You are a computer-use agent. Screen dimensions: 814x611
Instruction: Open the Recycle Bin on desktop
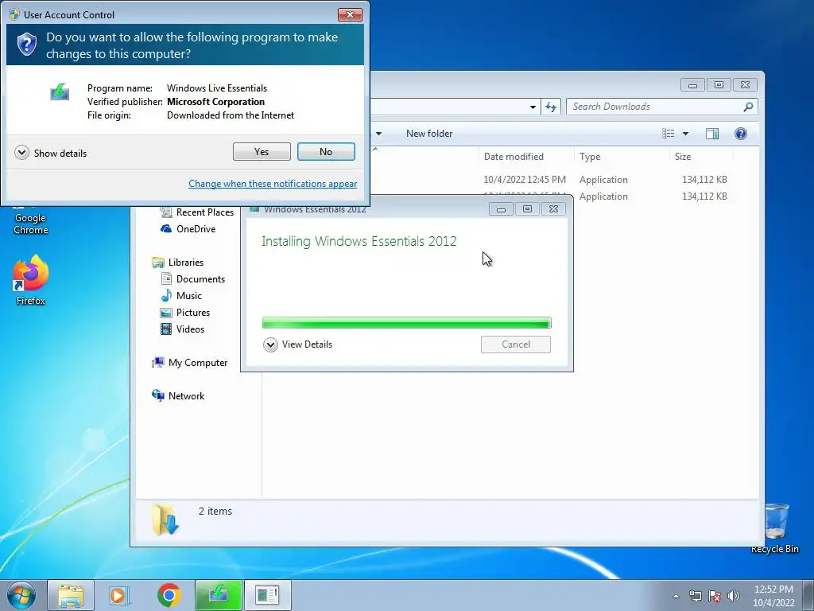(775, 528)
